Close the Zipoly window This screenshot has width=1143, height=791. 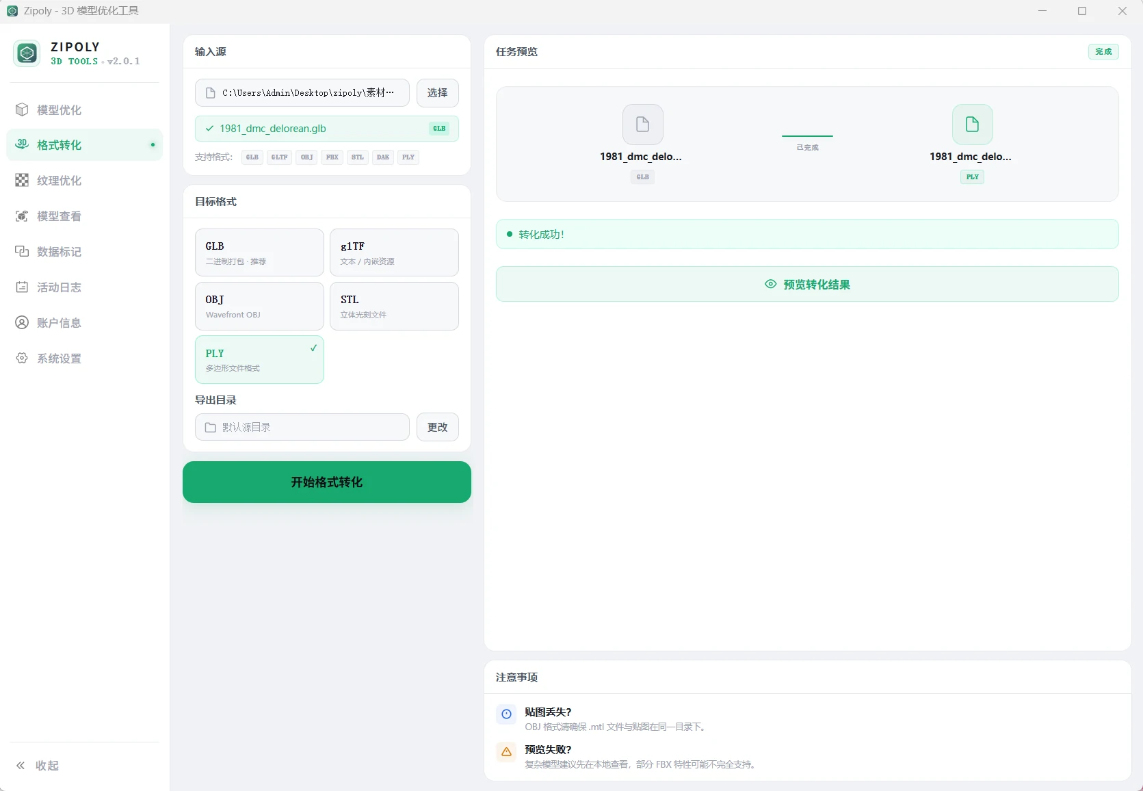pyautogui.click(x=1122, y=11)
